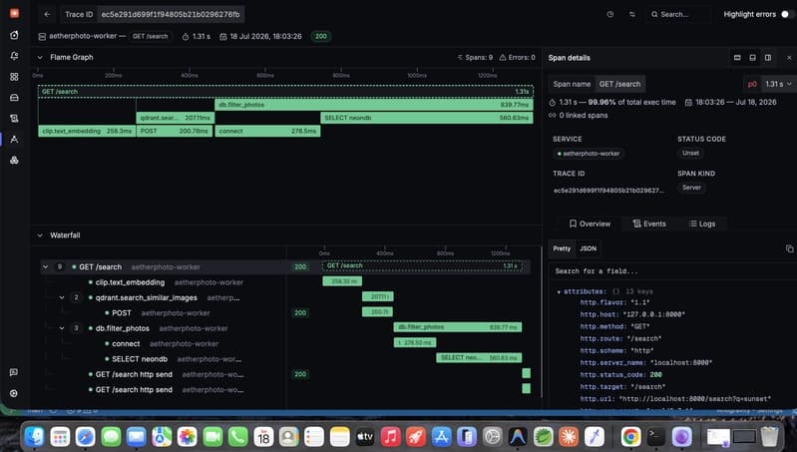Viewport: 797px width, 452px height.
Task: Switch span details to bottom-docked layout icon
Action: [752, 58]
